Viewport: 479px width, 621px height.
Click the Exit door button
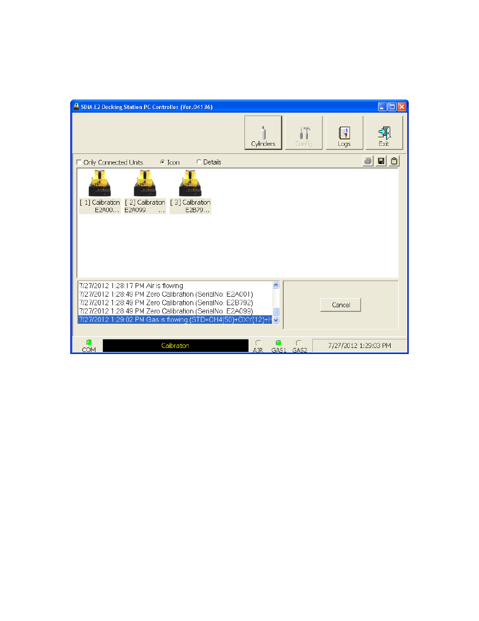click(384, 133)
